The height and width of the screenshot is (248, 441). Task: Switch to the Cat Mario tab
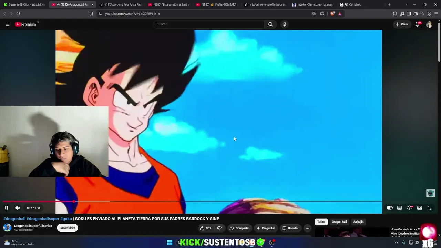point(361,4)
